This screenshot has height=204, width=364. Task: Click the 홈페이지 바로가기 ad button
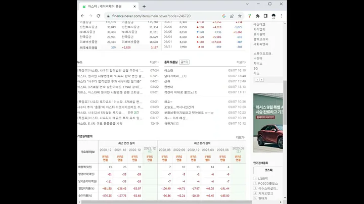(265, 117)
